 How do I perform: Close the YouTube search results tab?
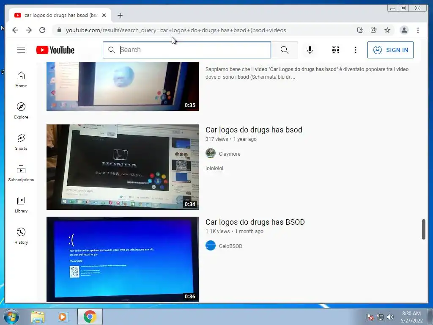point(104,15)
